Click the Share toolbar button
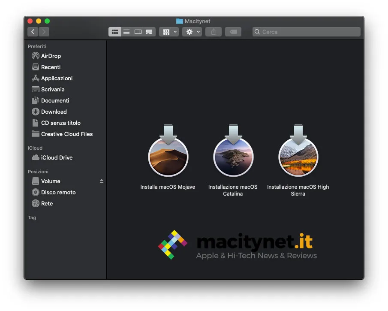 214,32
